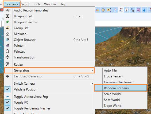Expand the Generators submenu arrow

click(x=92, y=70)
